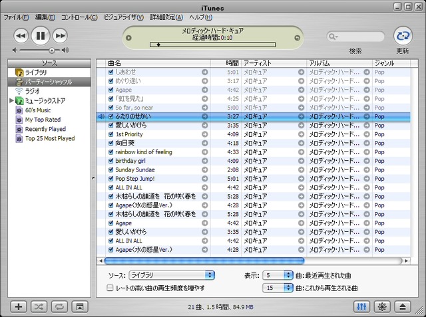Turn on the visualizer button

coord(382,306)
